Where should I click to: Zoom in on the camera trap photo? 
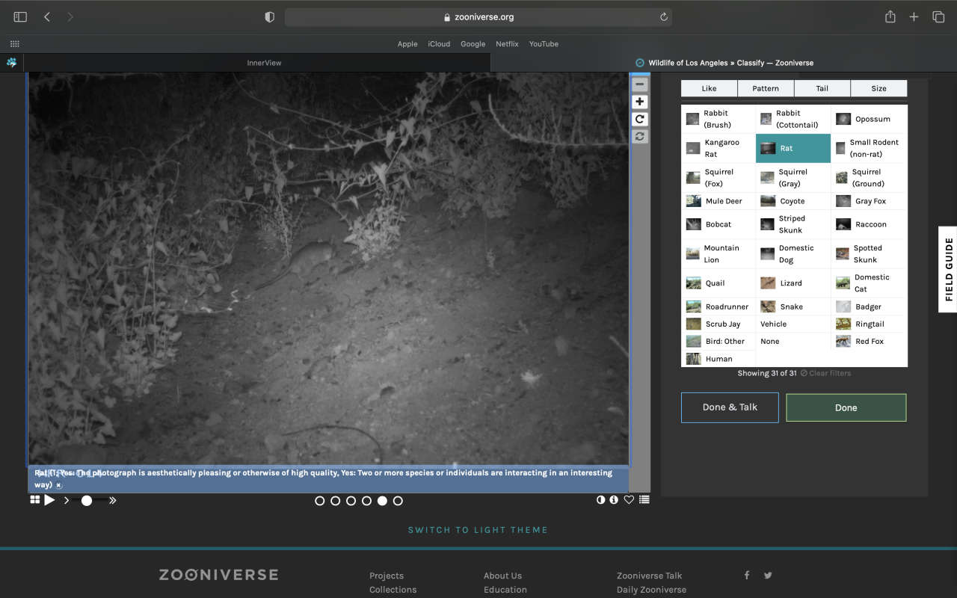click(x=639, y=102)
